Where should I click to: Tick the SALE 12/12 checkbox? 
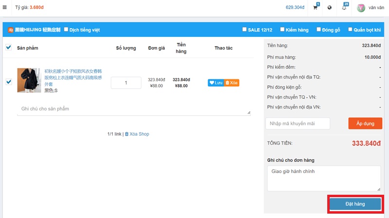245,30
